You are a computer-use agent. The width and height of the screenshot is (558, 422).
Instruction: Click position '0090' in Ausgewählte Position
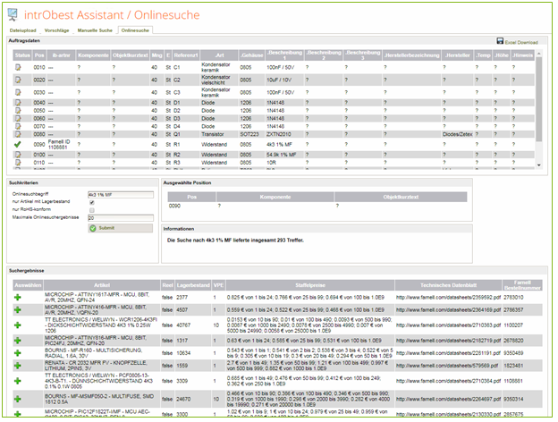click(174, 206)
